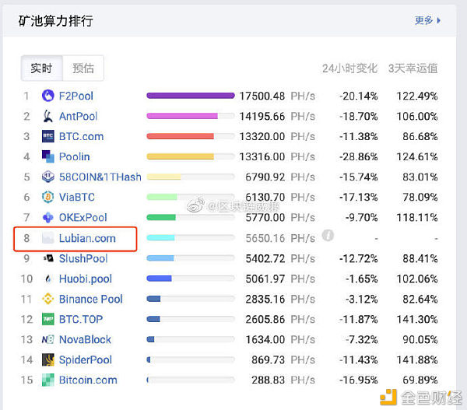
Task: Click the SlushPool logo icon
Action: (48, 258)
